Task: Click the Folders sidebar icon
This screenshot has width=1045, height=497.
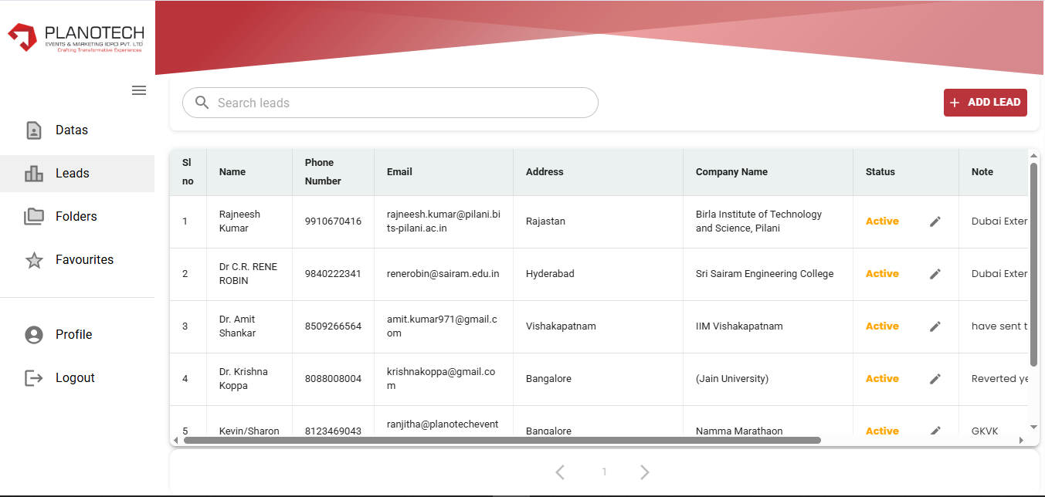Action: pyautogui.click(x=34, y=217)
